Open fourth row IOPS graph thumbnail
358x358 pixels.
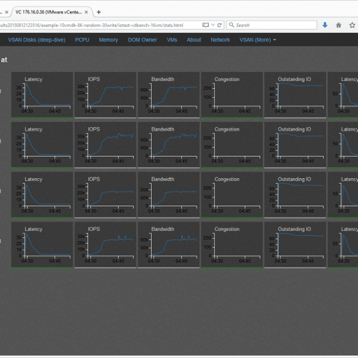(x=105, y=245)
